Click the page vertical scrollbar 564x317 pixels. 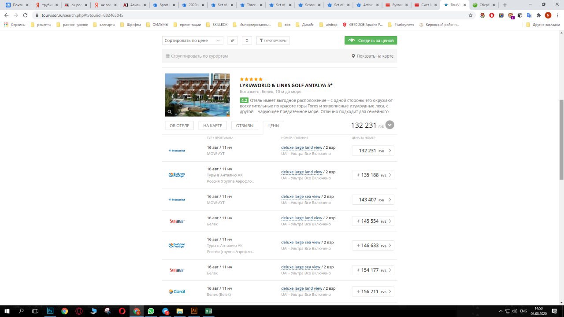click(x=561, y=139)
